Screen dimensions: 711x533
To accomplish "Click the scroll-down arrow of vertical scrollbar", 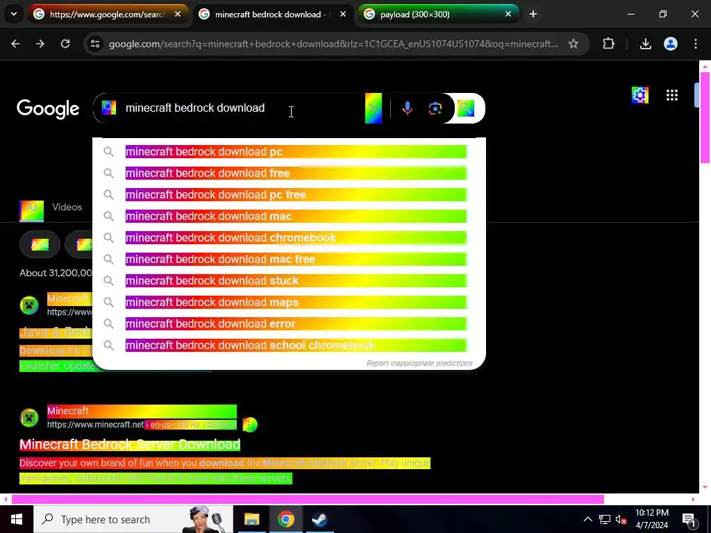I will pyautogui.click(x=705, y=488).
